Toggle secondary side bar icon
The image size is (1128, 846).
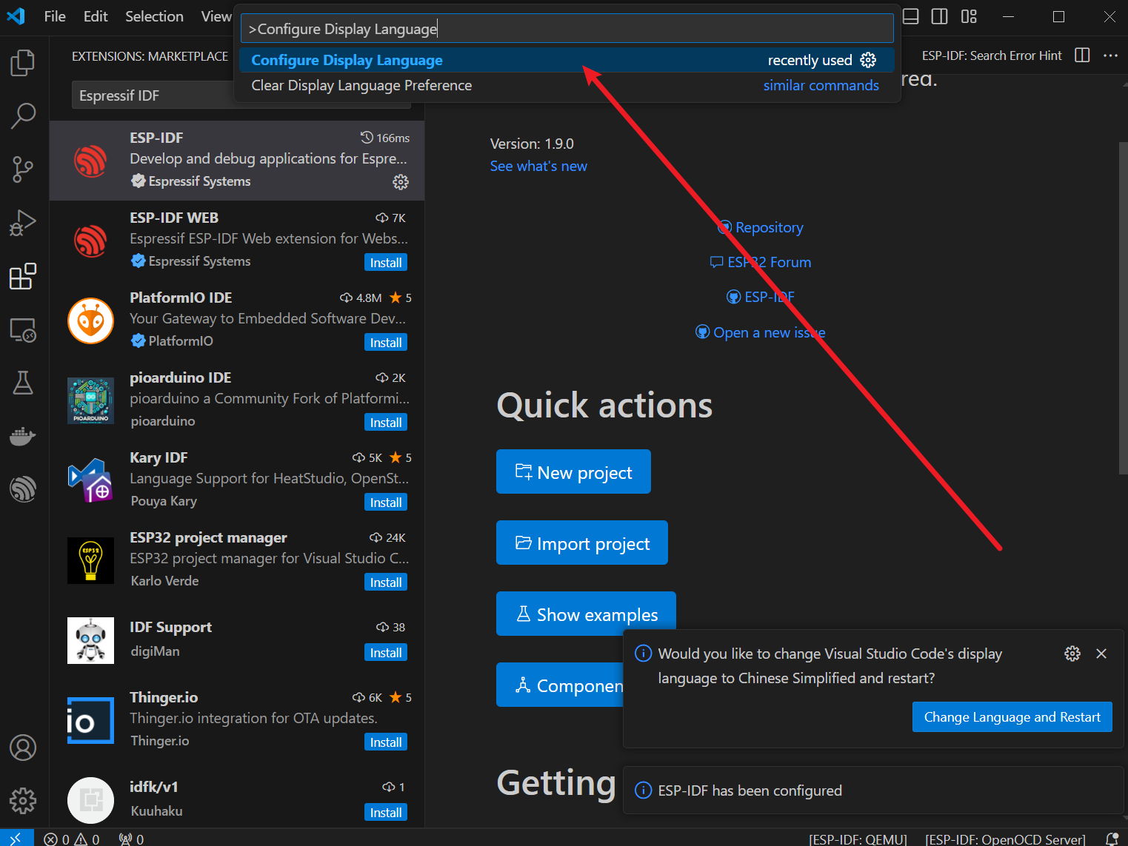click(x=940, y=16)
